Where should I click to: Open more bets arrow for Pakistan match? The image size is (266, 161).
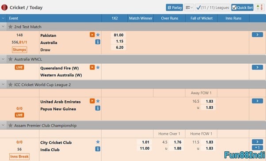pos(257,34)
